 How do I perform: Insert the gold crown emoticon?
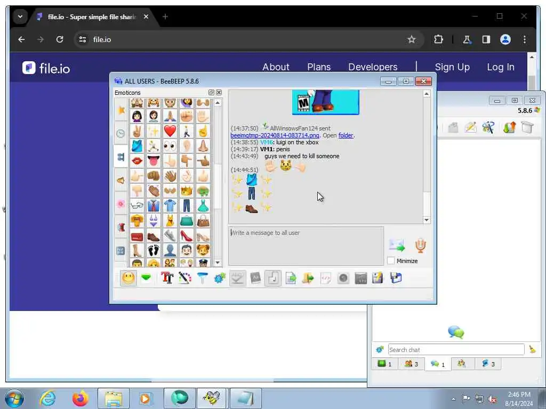click(x=186, y=191)
